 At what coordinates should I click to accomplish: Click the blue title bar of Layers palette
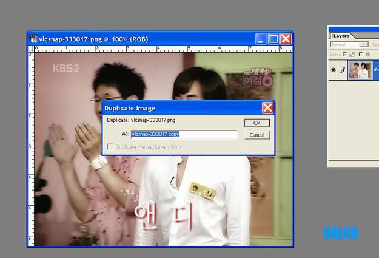tap(354, 29)
